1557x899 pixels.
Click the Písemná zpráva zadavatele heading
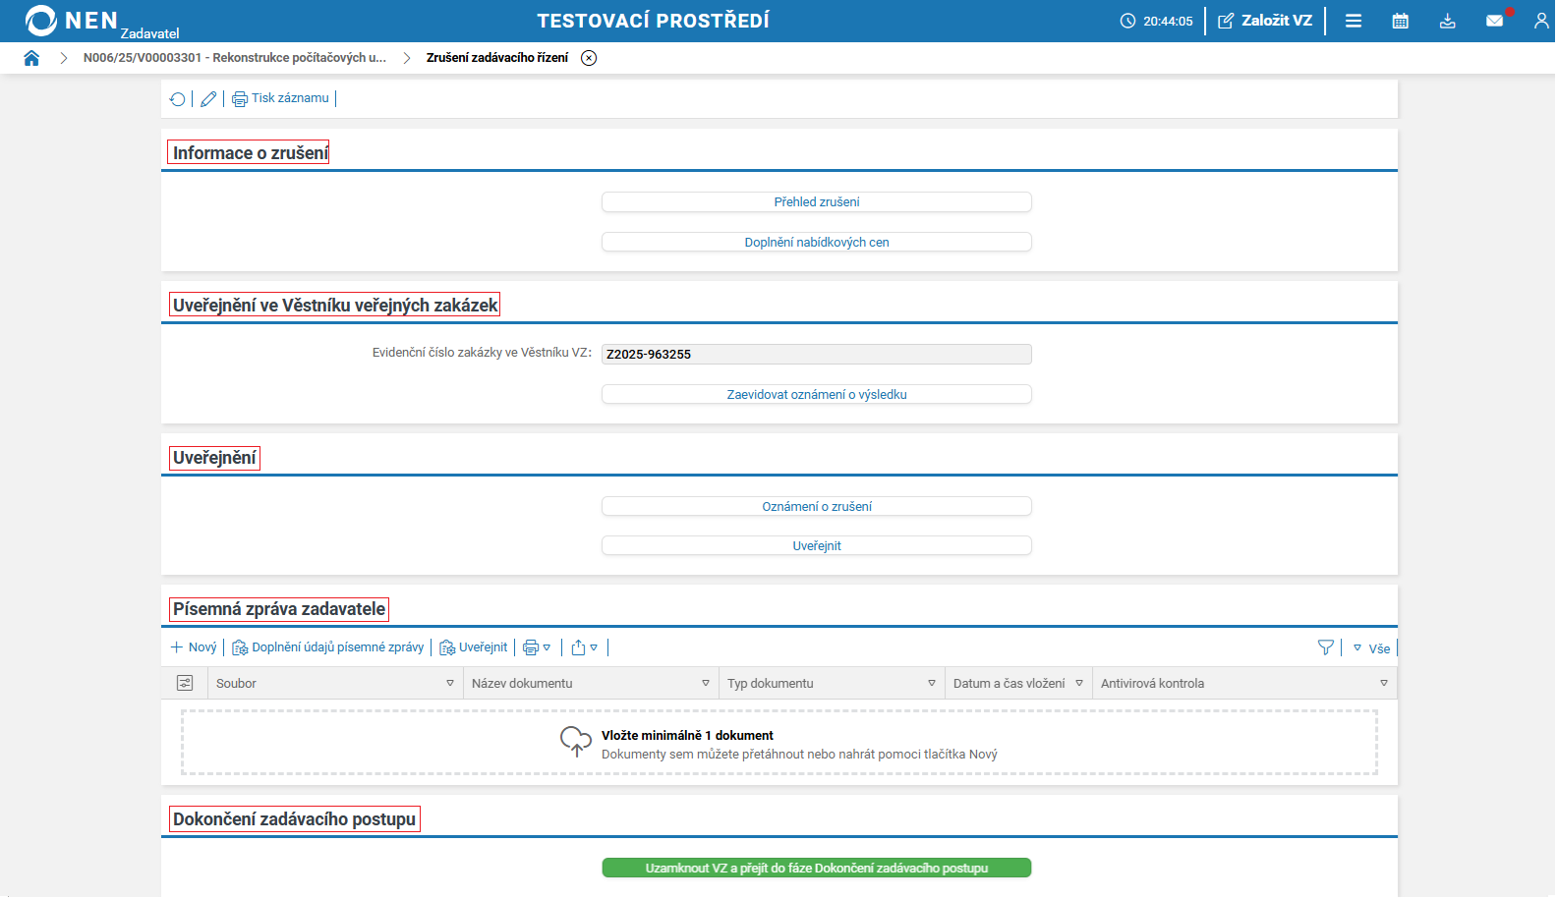coord(279,610)
